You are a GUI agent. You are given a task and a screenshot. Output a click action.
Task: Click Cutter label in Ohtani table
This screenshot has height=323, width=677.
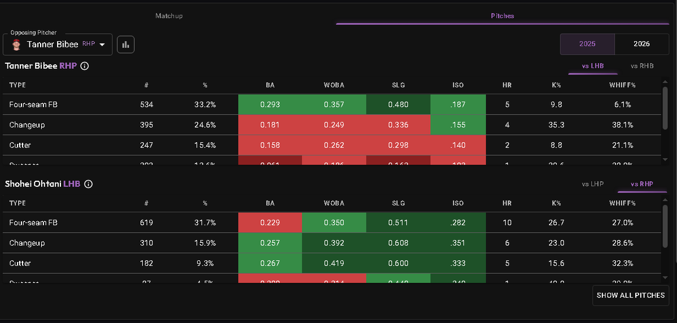20,263
